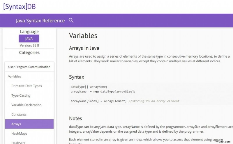The height and width of the screenshot is (144, 233).
Task: Click the Language label in sidebar
Action: [x=29, y=32]
